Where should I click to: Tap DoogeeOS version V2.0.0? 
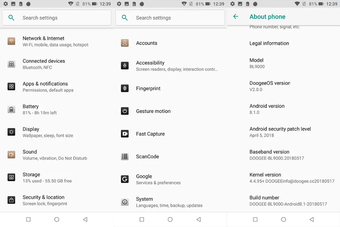point(284,86)
